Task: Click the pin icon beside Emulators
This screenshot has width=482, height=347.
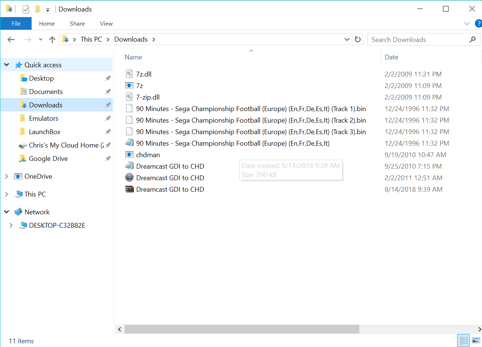Action: click(x=108, y=119)
